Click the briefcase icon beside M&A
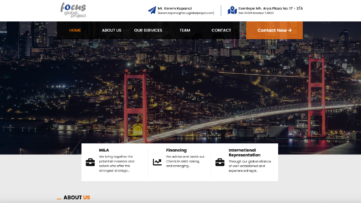361x203 pixels. pos(90,162)
